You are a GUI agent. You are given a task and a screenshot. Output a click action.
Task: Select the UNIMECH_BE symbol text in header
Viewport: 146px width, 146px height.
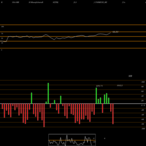(101, 2)
